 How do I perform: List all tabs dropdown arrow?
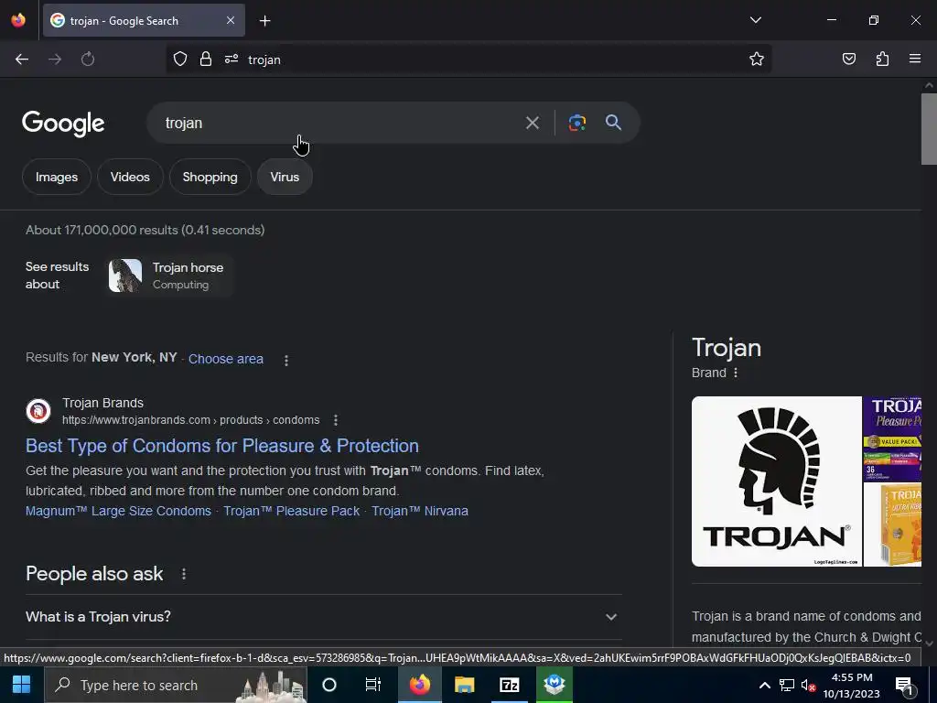755,20
